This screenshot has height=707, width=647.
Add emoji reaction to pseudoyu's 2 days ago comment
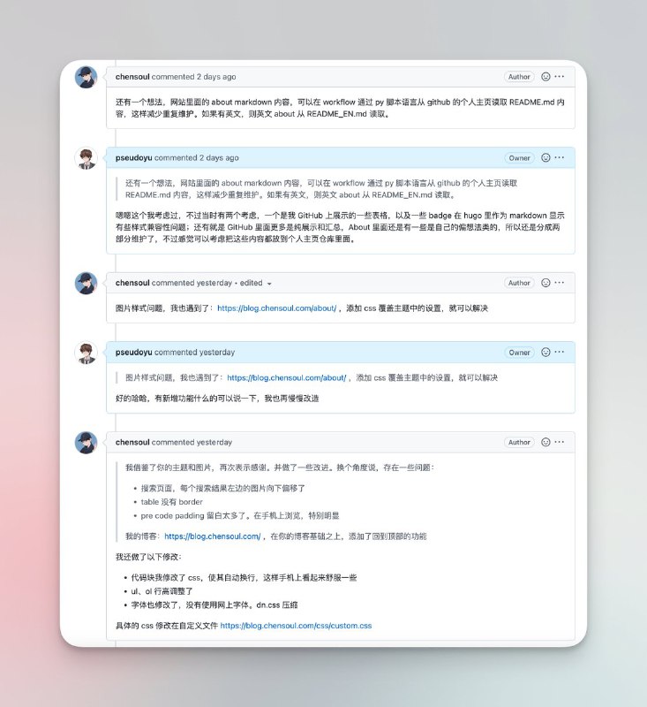coord(545,158)
